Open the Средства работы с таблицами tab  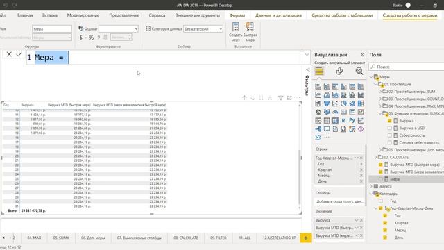click(x=342, y=15)
